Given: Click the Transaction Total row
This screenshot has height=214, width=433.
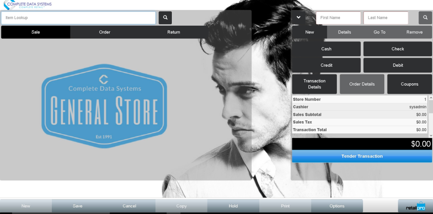Looking at the screenshot, I should (360, 130).
